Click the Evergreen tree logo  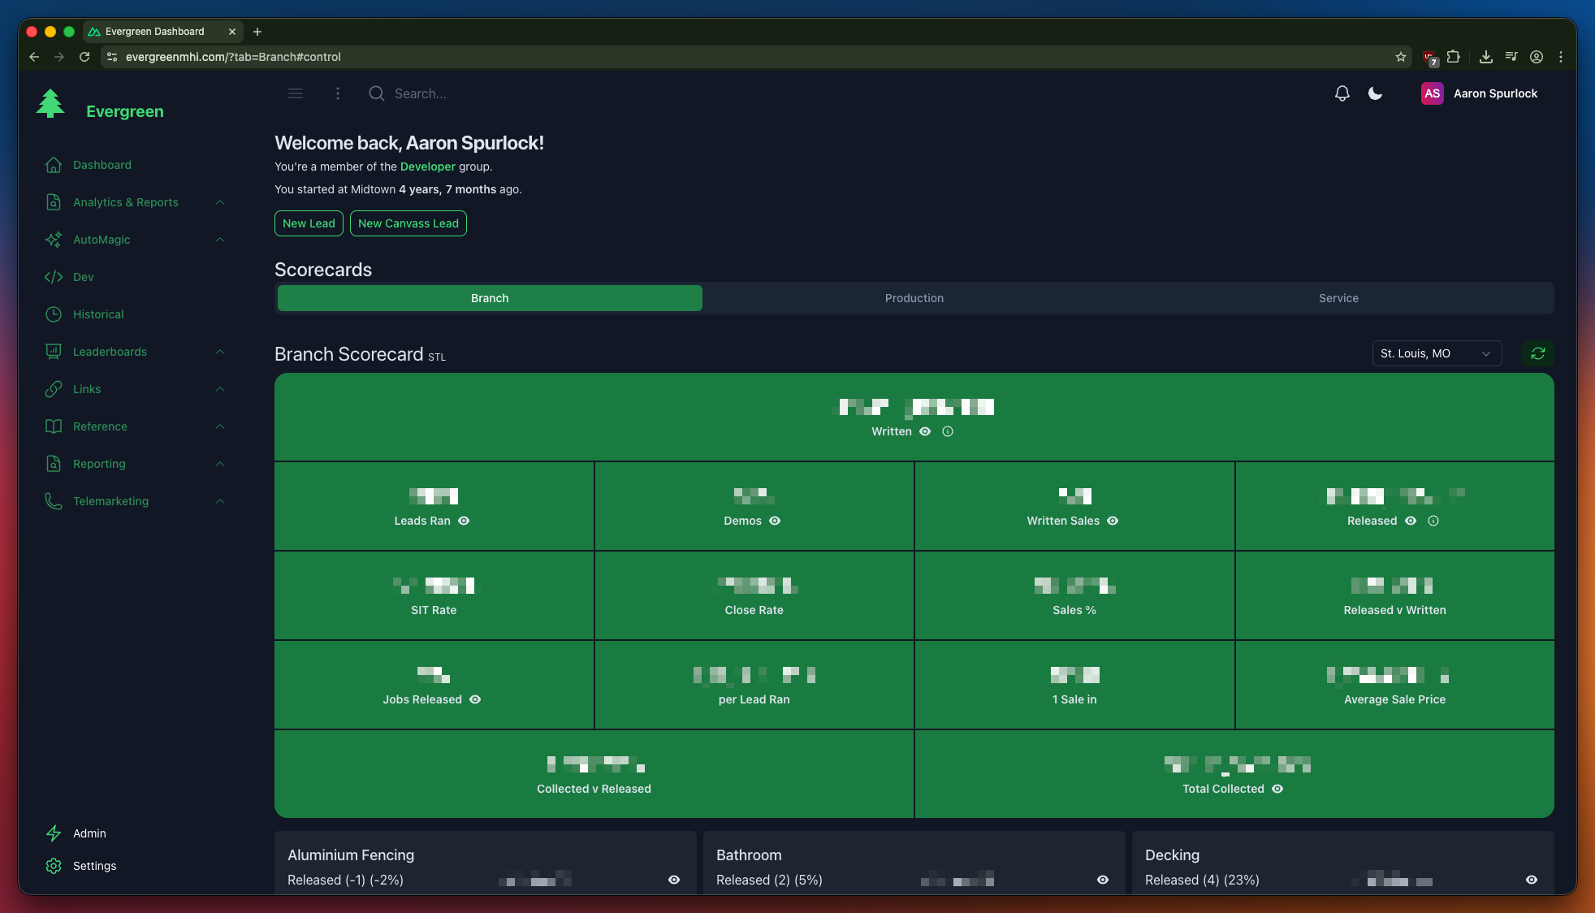coord(50,104)
